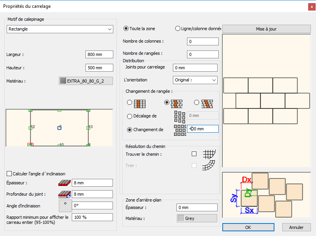Viewport: 316px width, 236px height.
Task: Click the Trier checkbox
Action: click(194, 166)
